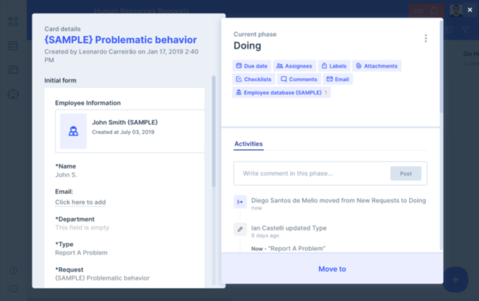Open the three-dot menu beside Current phase
This screenshot has width=479, height=301.
(x=425, y=39)
